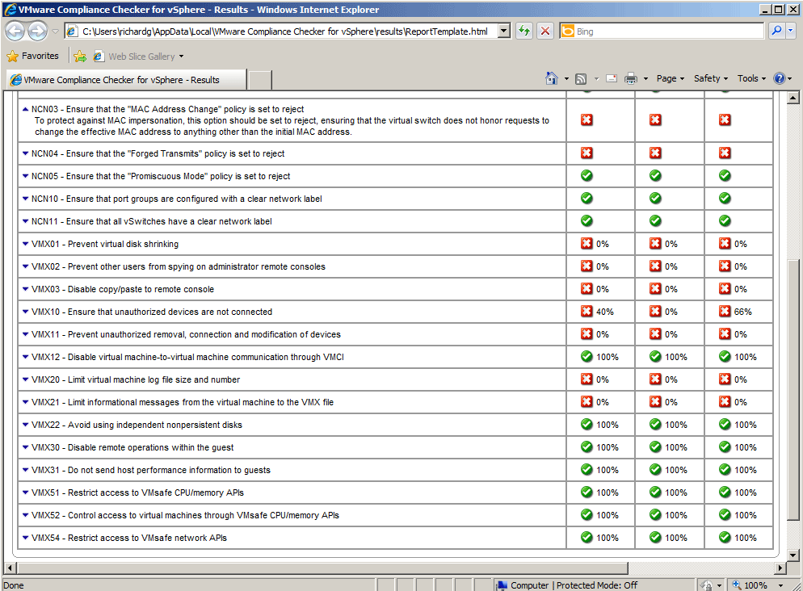The width and height of the screenshot is (803, 591).
Task: Click VMX12 VMCI communication row text
Action: click(x=187, y=357)
